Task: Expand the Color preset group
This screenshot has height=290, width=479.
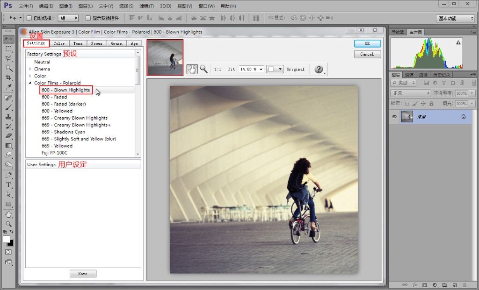Action: click(30, 76)
